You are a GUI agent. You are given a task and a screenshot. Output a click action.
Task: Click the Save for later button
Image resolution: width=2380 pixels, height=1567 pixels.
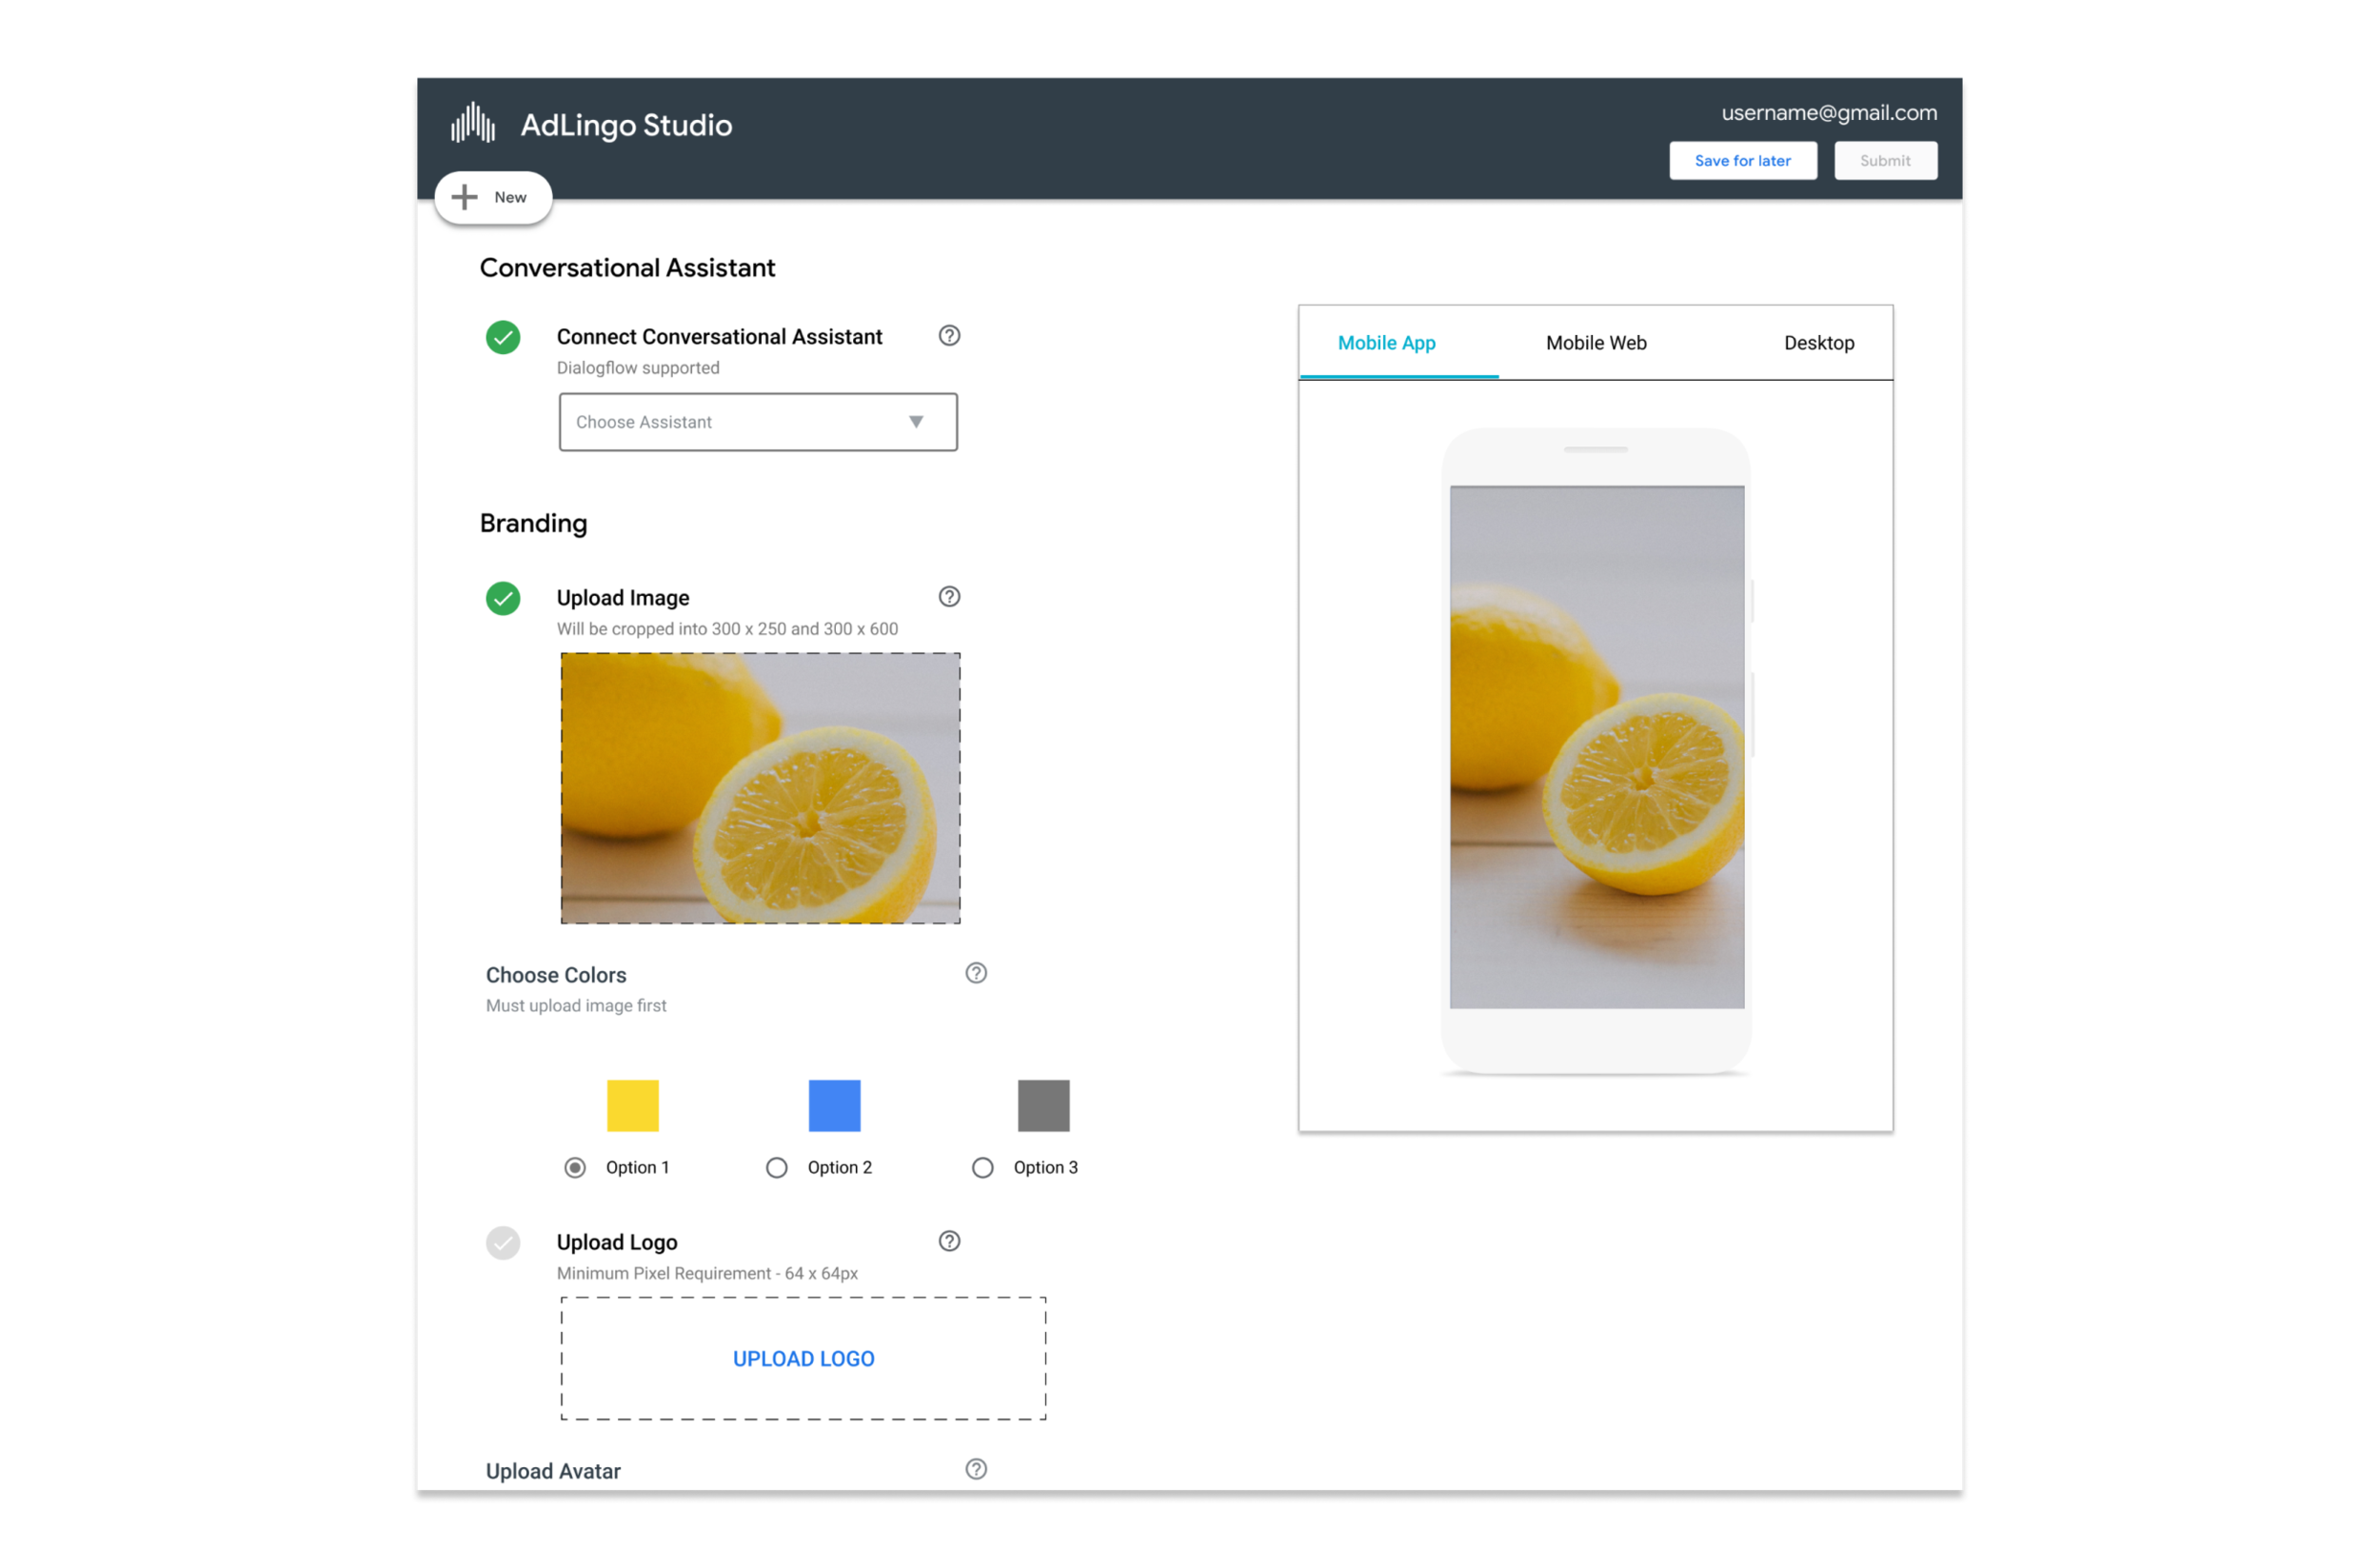tap(1742, 161)
